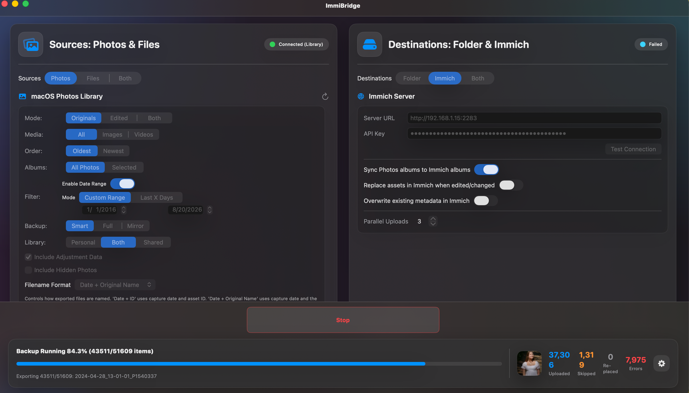689x393 pixels.
Task: Select Custom Range filter mode
Action: (x=105, y=198)
